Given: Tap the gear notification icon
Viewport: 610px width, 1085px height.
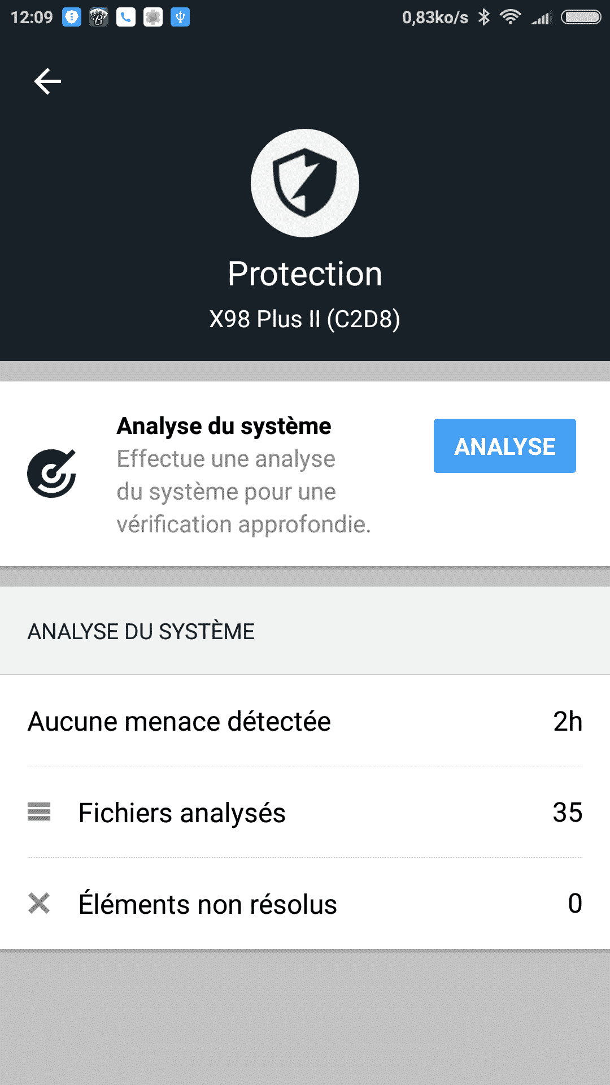Looking at the screenshot, I should pos(153,18).
